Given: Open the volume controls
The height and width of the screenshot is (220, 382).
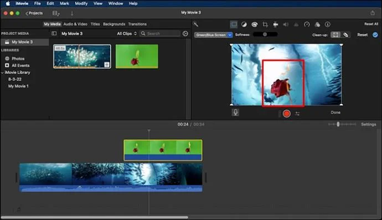Looking at the screenshot, I should pyautogui.click(x=286, y=24).
